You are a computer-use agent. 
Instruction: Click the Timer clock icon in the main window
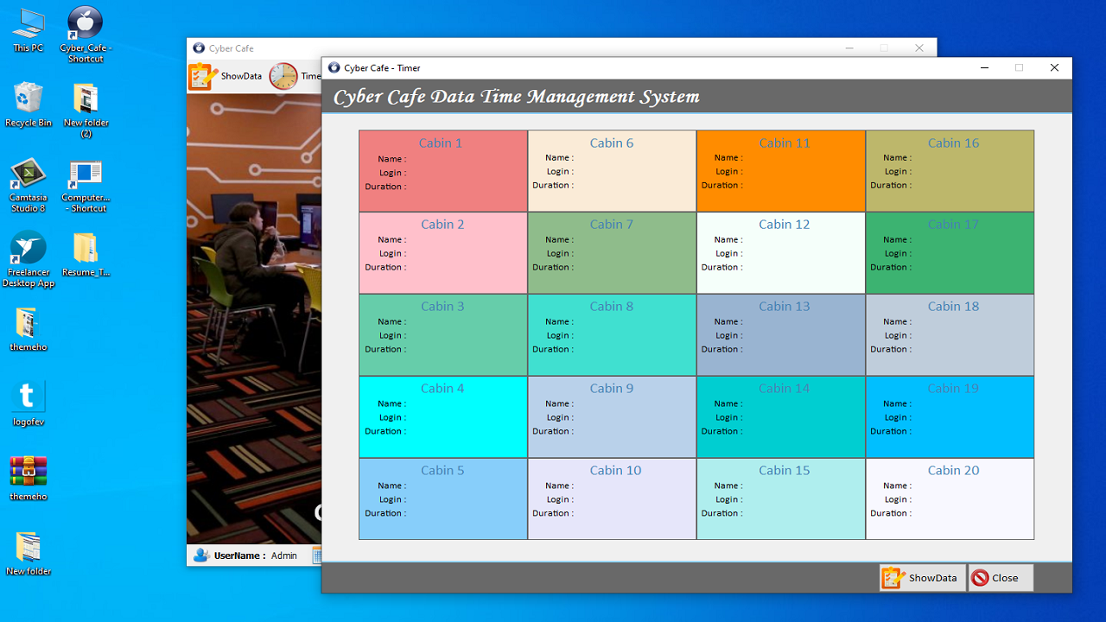[x=283, y=76]
